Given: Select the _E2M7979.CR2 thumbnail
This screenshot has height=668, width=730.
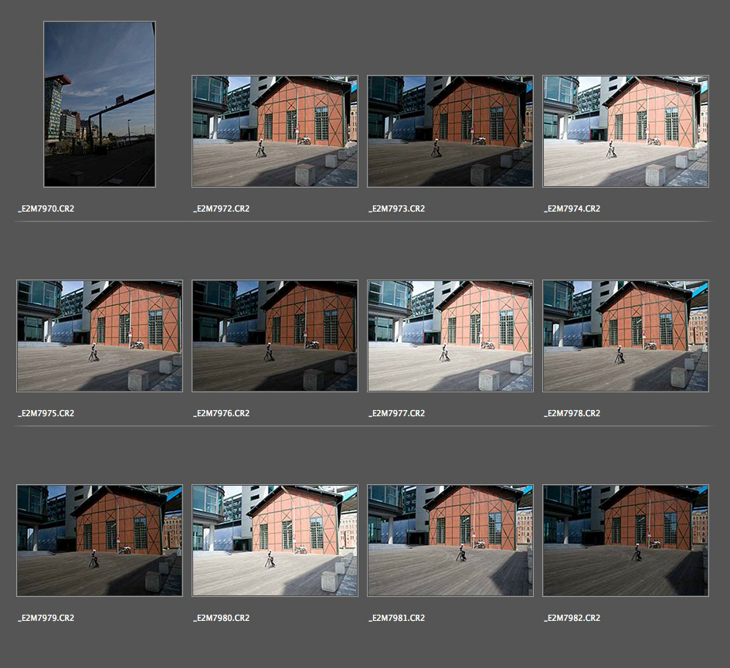Looking at the screenshot, I should (x=99, y=541).
